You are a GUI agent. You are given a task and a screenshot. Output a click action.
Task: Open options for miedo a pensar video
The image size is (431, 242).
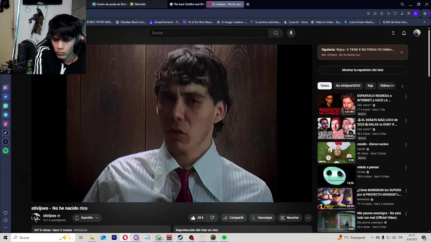click(406, 168)
